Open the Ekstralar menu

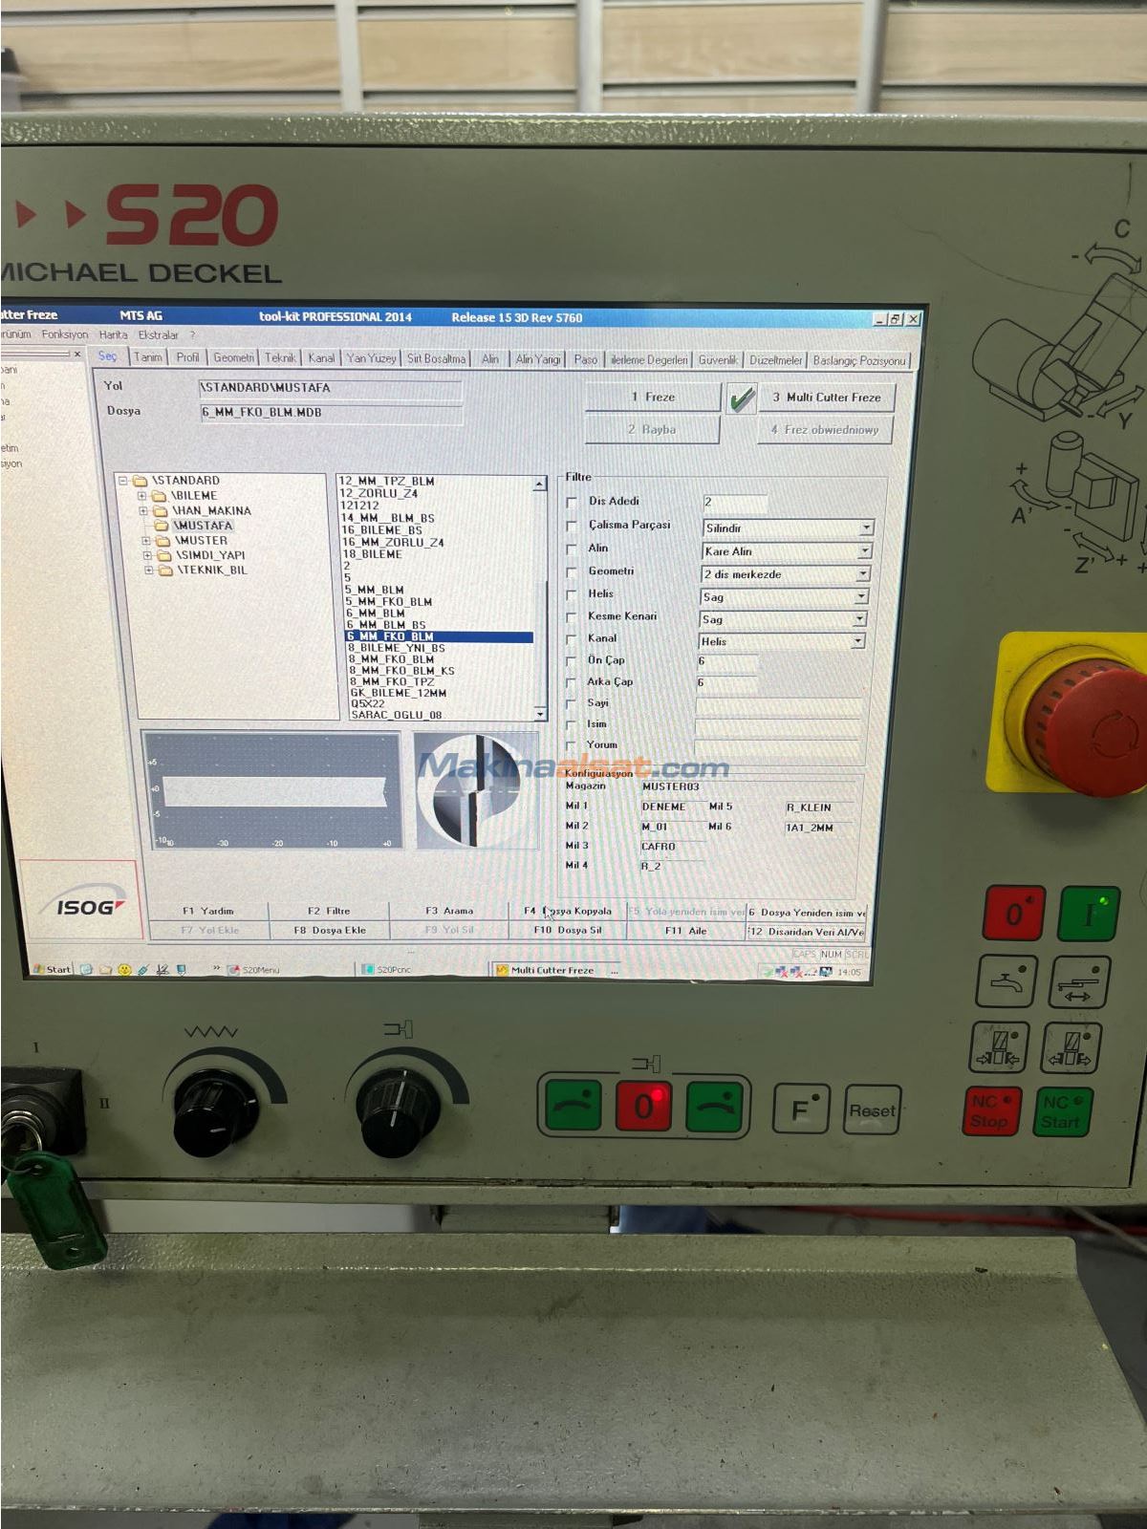tap(159, 335)
